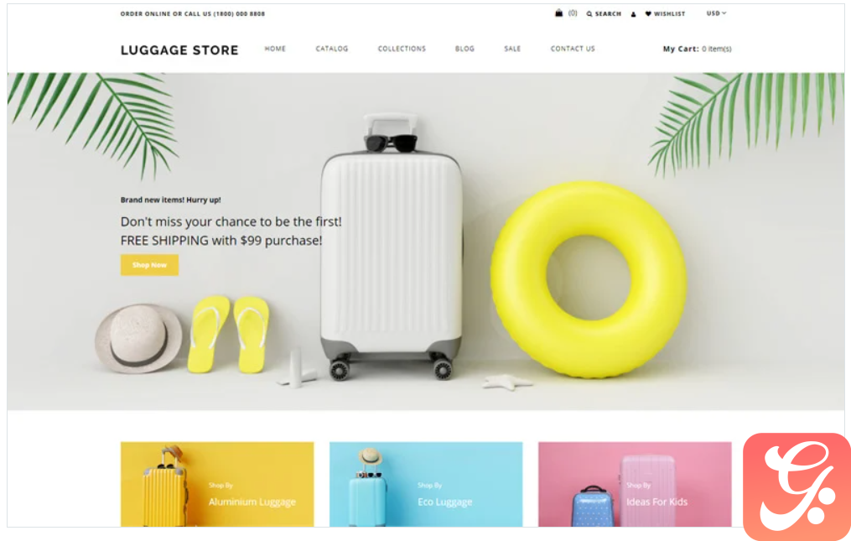This screenshot has height=541, width=851.
Task: Open the Eco Luggage banner
Action: click(x=426, y=484)
